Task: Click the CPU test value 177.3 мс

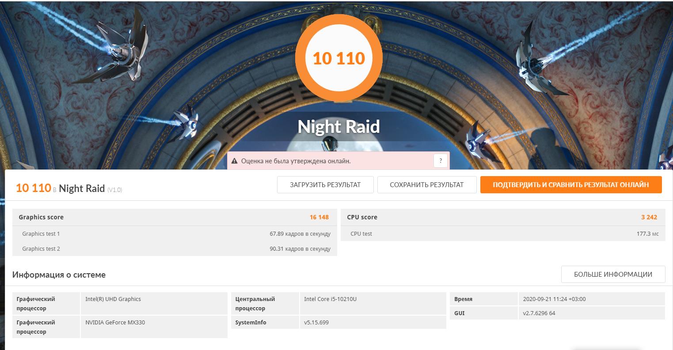Action: click(647, 234)
